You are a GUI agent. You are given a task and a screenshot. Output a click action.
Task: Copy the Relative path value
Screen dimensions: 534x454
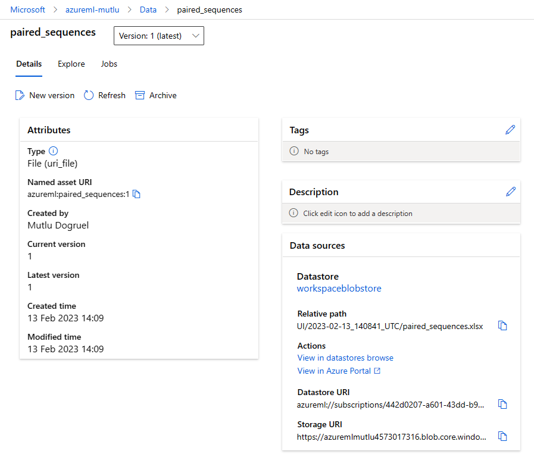click(502, 325)
